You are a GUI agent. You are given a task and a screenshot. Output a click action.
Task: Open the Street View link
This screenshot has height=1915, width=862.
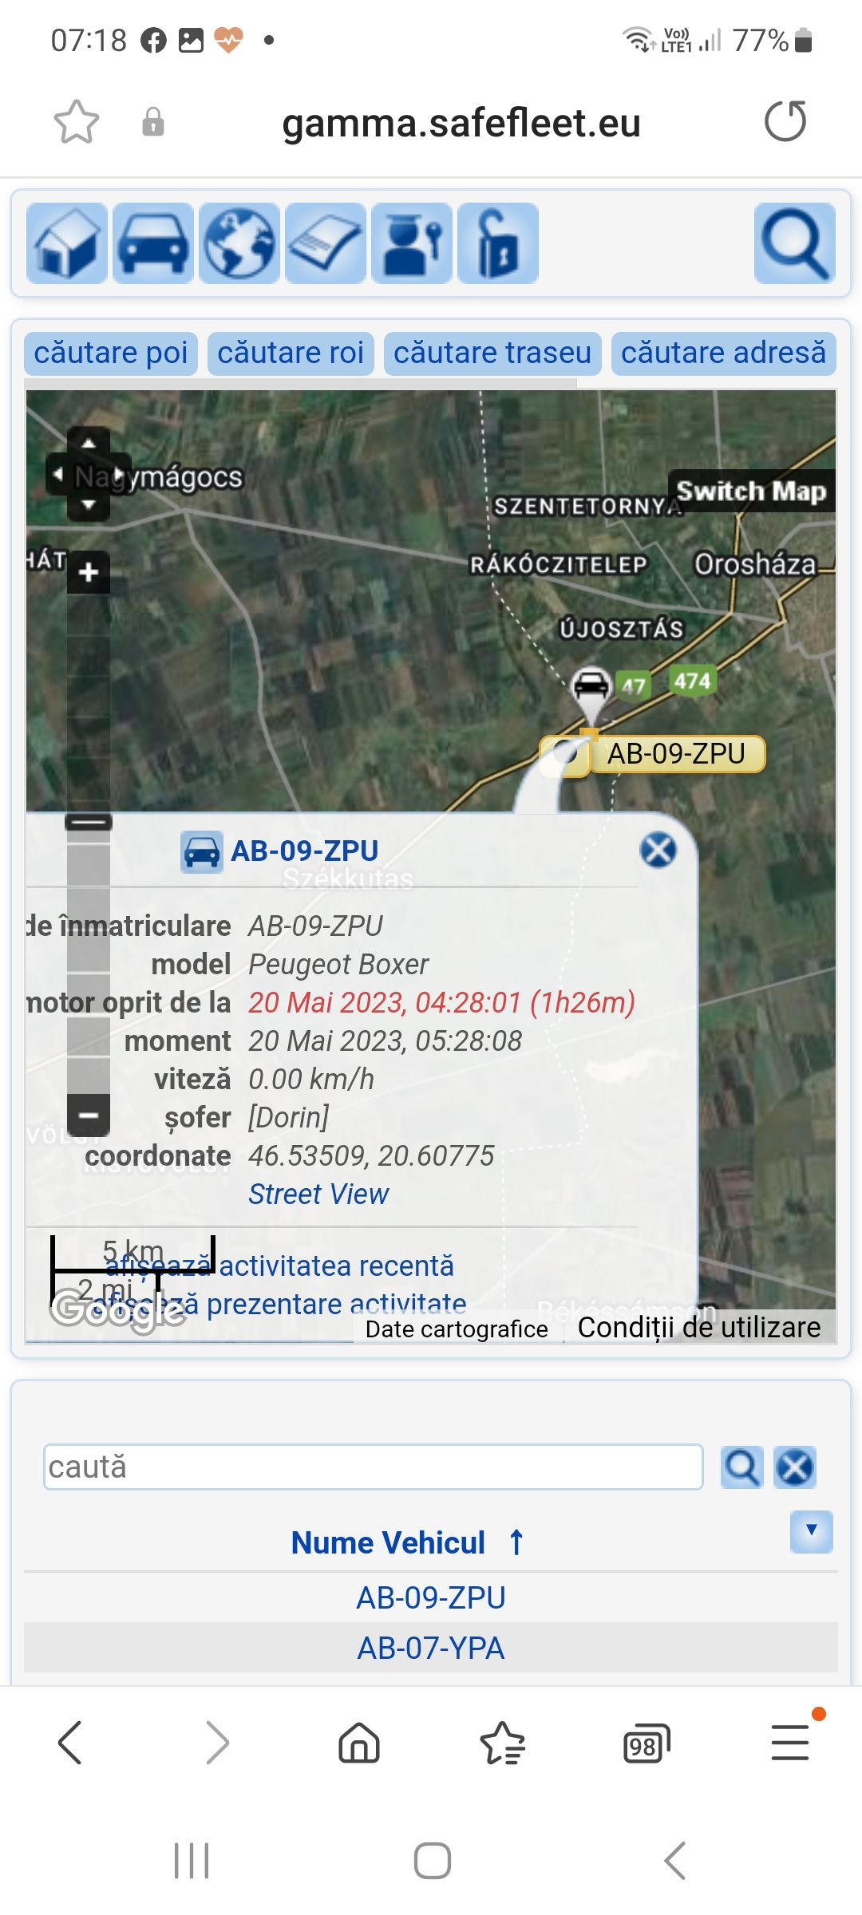click(318, 1194)
